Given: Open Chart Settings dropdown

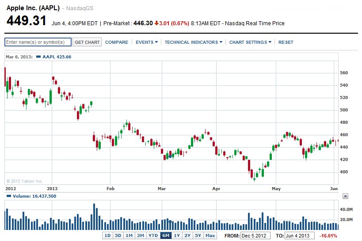Looking at the screenshot, I should 250,42.
